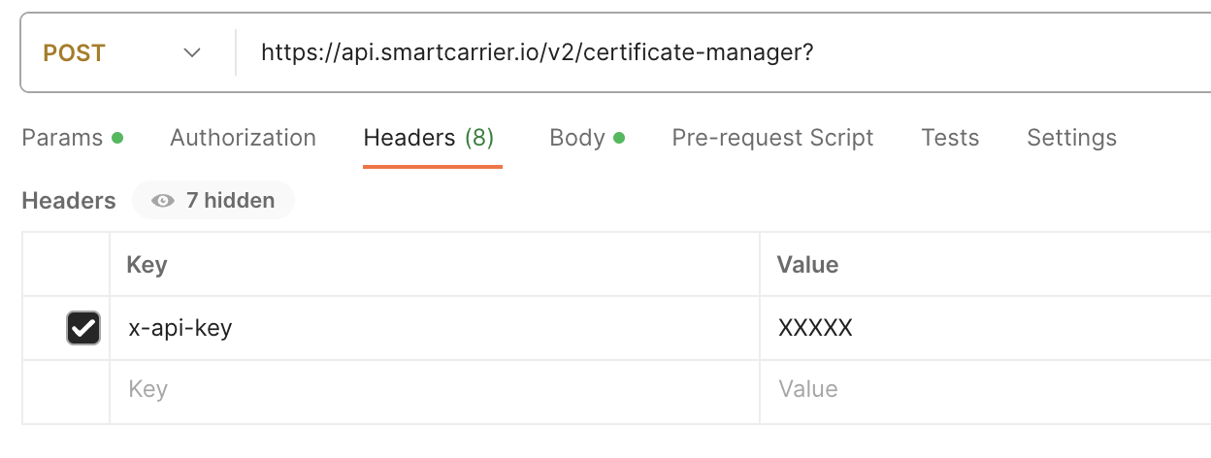This screenshot has height=458, width=1211.
Task: Click the green dot on Body
Action: point(618,138)
